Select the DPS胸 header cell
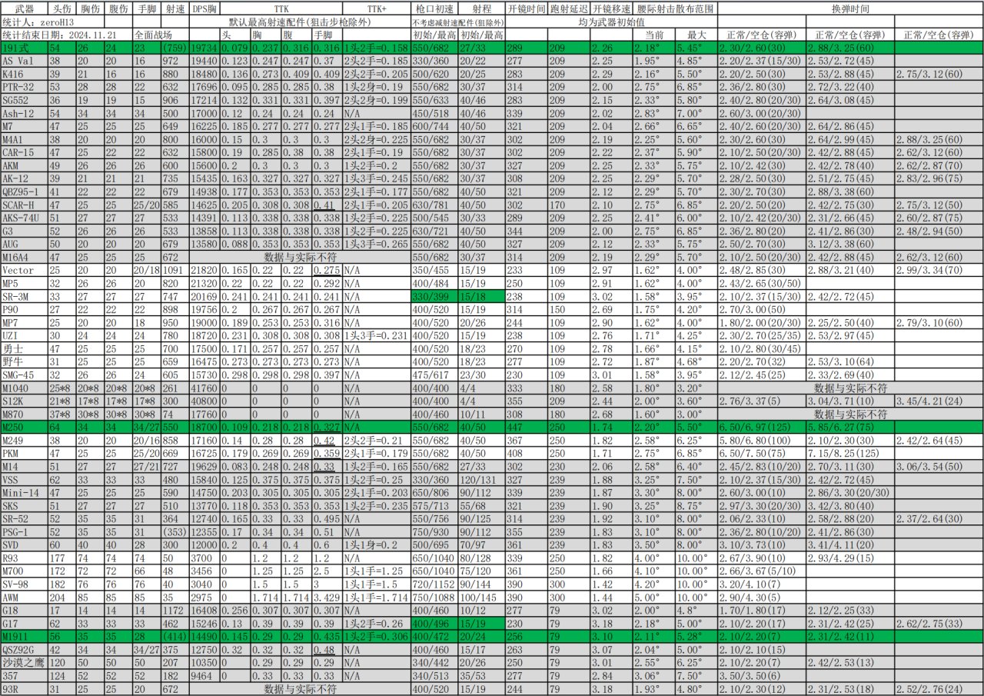 (204, 8)
